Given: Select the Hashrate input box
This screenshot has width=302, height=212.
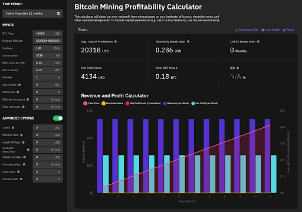Looking at the screenshot, I should pos(48,48).
